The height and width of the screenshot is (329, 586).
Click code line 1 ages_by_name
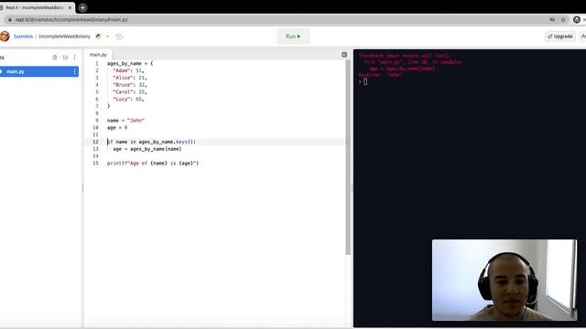130,63
